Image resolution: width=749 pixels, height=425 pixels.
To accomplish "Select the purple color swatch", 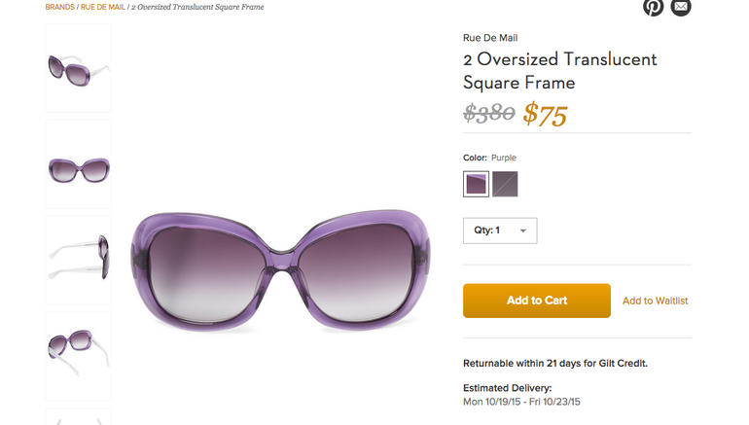I will point(477,183).
